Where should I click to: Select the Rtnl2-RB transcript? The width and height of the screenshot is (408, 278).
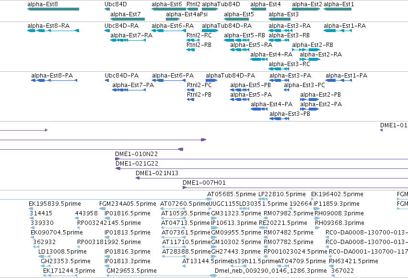[x=191, y=50]
